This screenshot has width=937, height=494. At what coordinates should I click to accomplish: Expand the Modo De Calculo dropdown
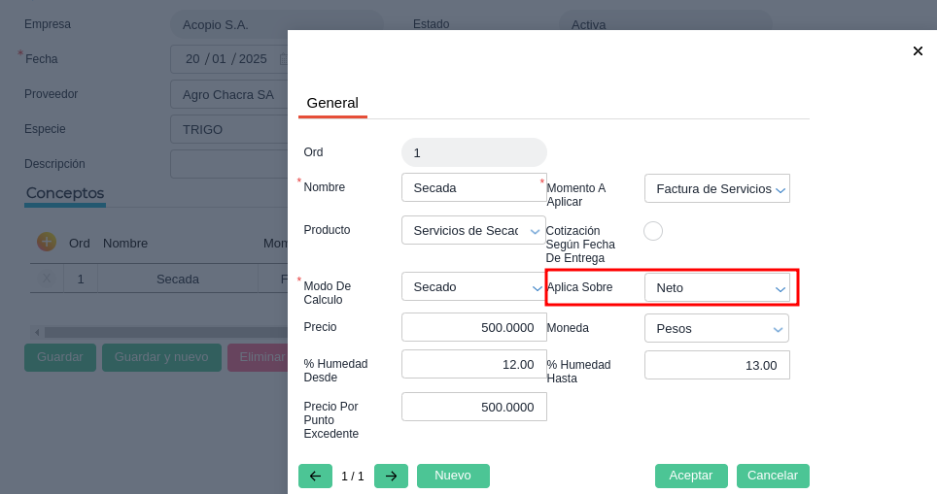coord(473,286)
